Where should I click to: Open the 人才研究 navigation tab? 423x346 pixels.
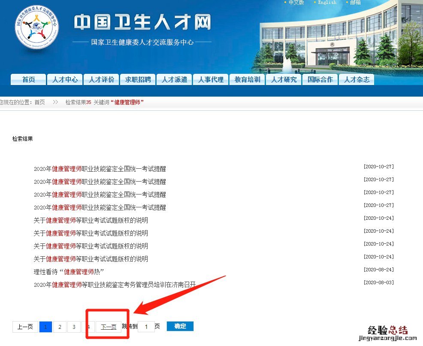click(284, 79)
